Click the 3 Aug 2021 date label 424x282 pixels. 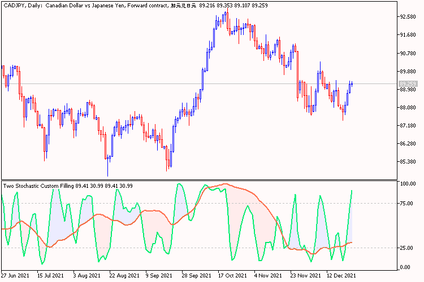[87, 276]
